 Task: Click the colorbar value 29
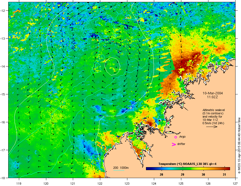point(182,175)
